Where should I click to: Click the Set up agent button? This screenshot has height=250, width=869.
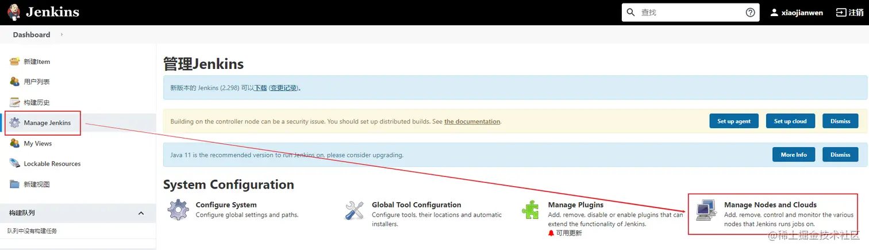[734, 121]
